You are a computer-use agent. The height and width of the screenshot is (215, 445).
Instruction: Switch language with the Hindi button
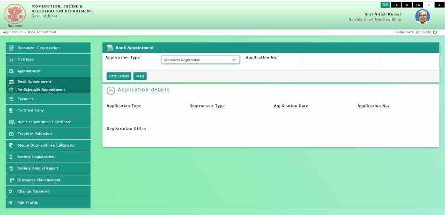(385, 5)
